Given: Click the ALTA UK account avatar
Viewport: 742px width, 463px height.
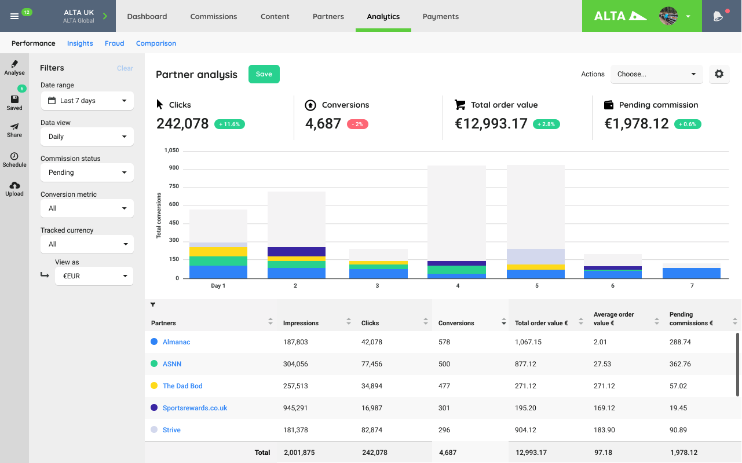Looking at the screenshot, I should point(667,16).
